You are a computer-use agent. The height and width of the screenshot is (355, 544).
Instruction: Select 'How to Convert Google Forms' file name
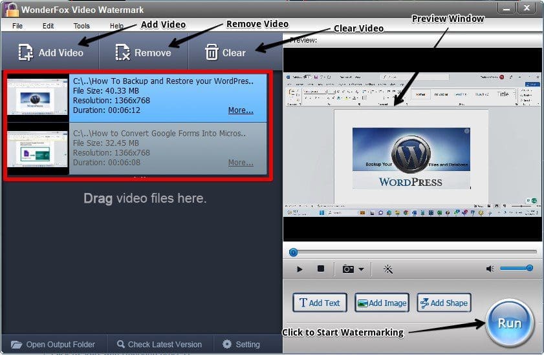click(x=159, y=134)
